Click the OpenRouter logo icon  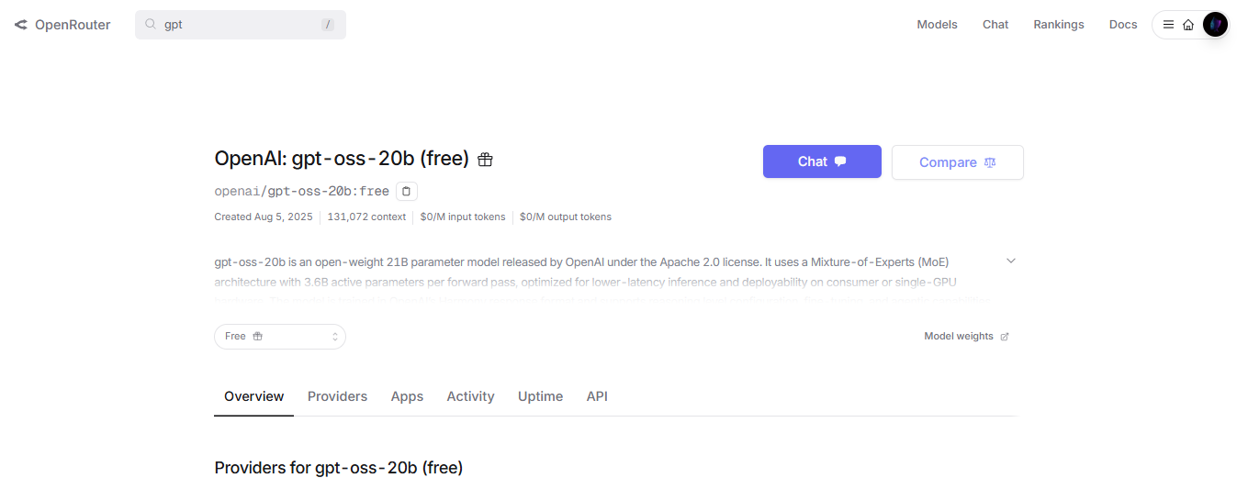pos(20,25)
